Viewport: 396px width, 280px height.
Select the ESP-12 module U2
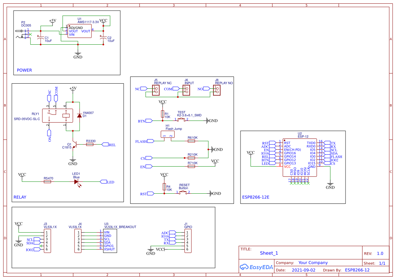(300, 157)
